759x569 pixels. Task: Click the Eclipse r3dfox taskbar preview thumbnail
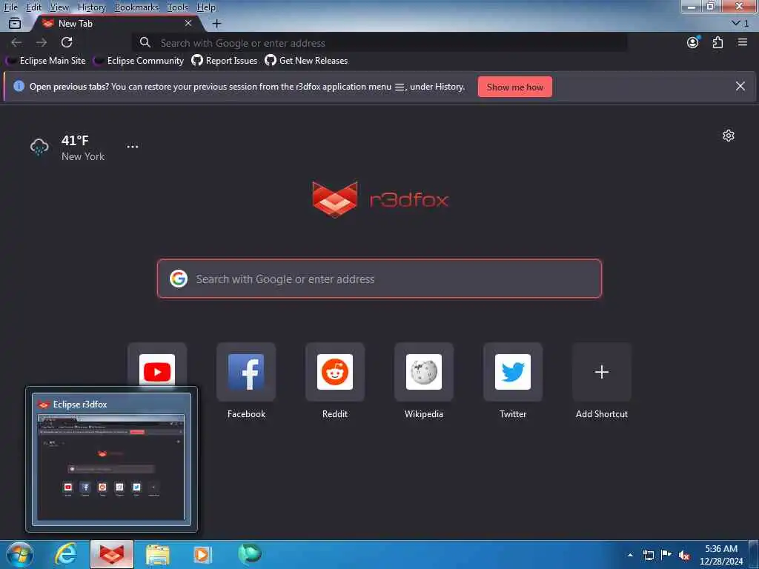pos(111,459)
